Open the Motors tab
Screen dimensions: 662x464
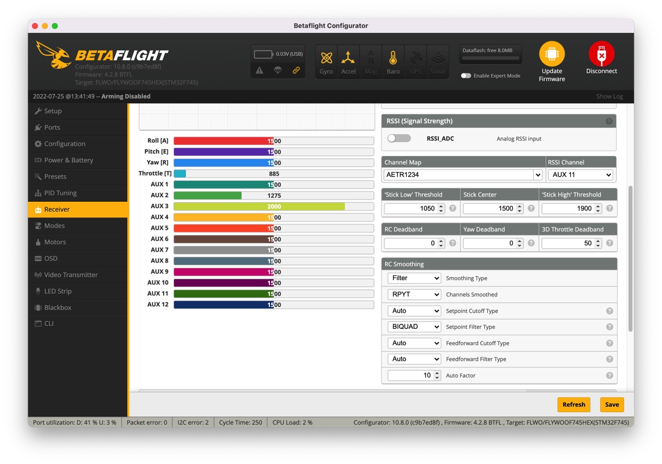(x=78, y=242)
